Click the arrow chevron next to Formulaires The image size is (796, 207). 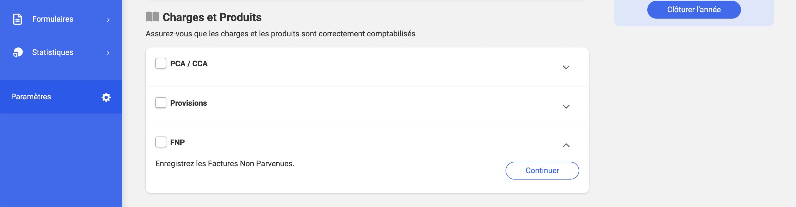pyautogui.click(x=108, y=20)
